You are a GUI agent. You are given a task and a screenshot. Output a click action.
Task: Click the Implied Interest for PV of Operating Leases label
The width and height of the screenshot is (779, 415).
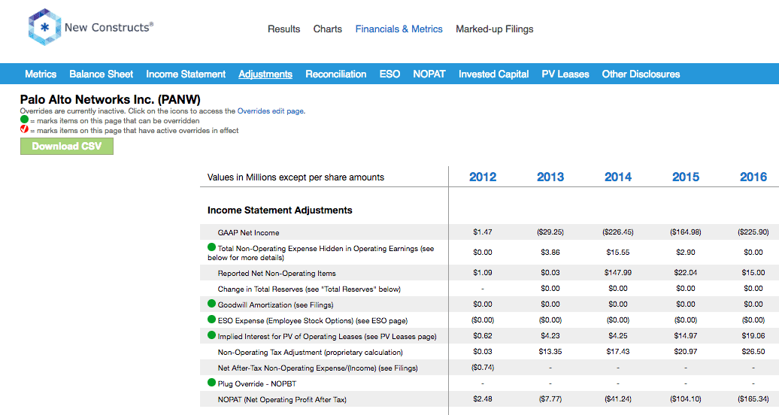327,337
